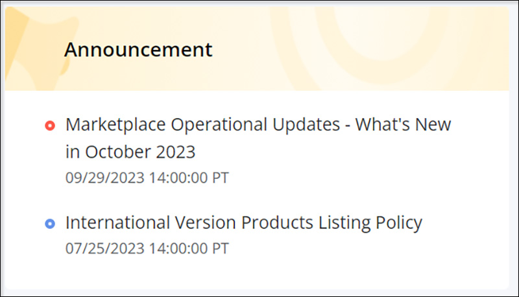
Task: Click the blue bullet beside International Version Products
Action: point(50,224)
